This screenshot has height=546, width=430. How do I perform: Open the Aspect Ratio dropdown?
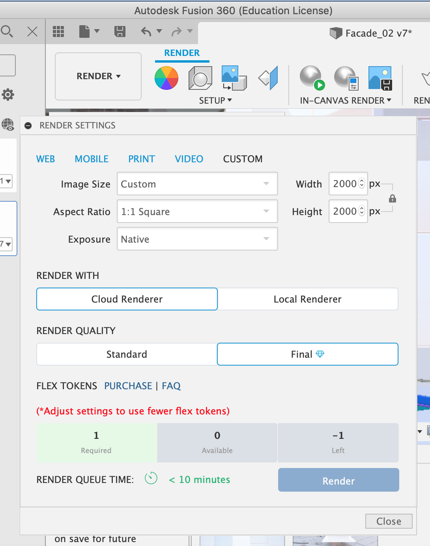pyautogui.click(x=197, y=211)
